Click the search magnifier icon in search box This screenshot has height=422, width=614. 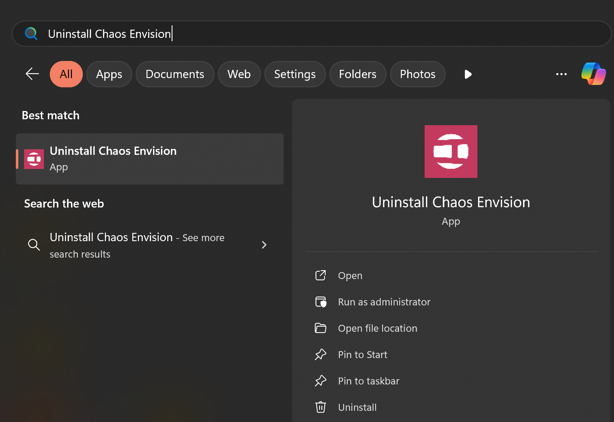[x=31, y=34]
